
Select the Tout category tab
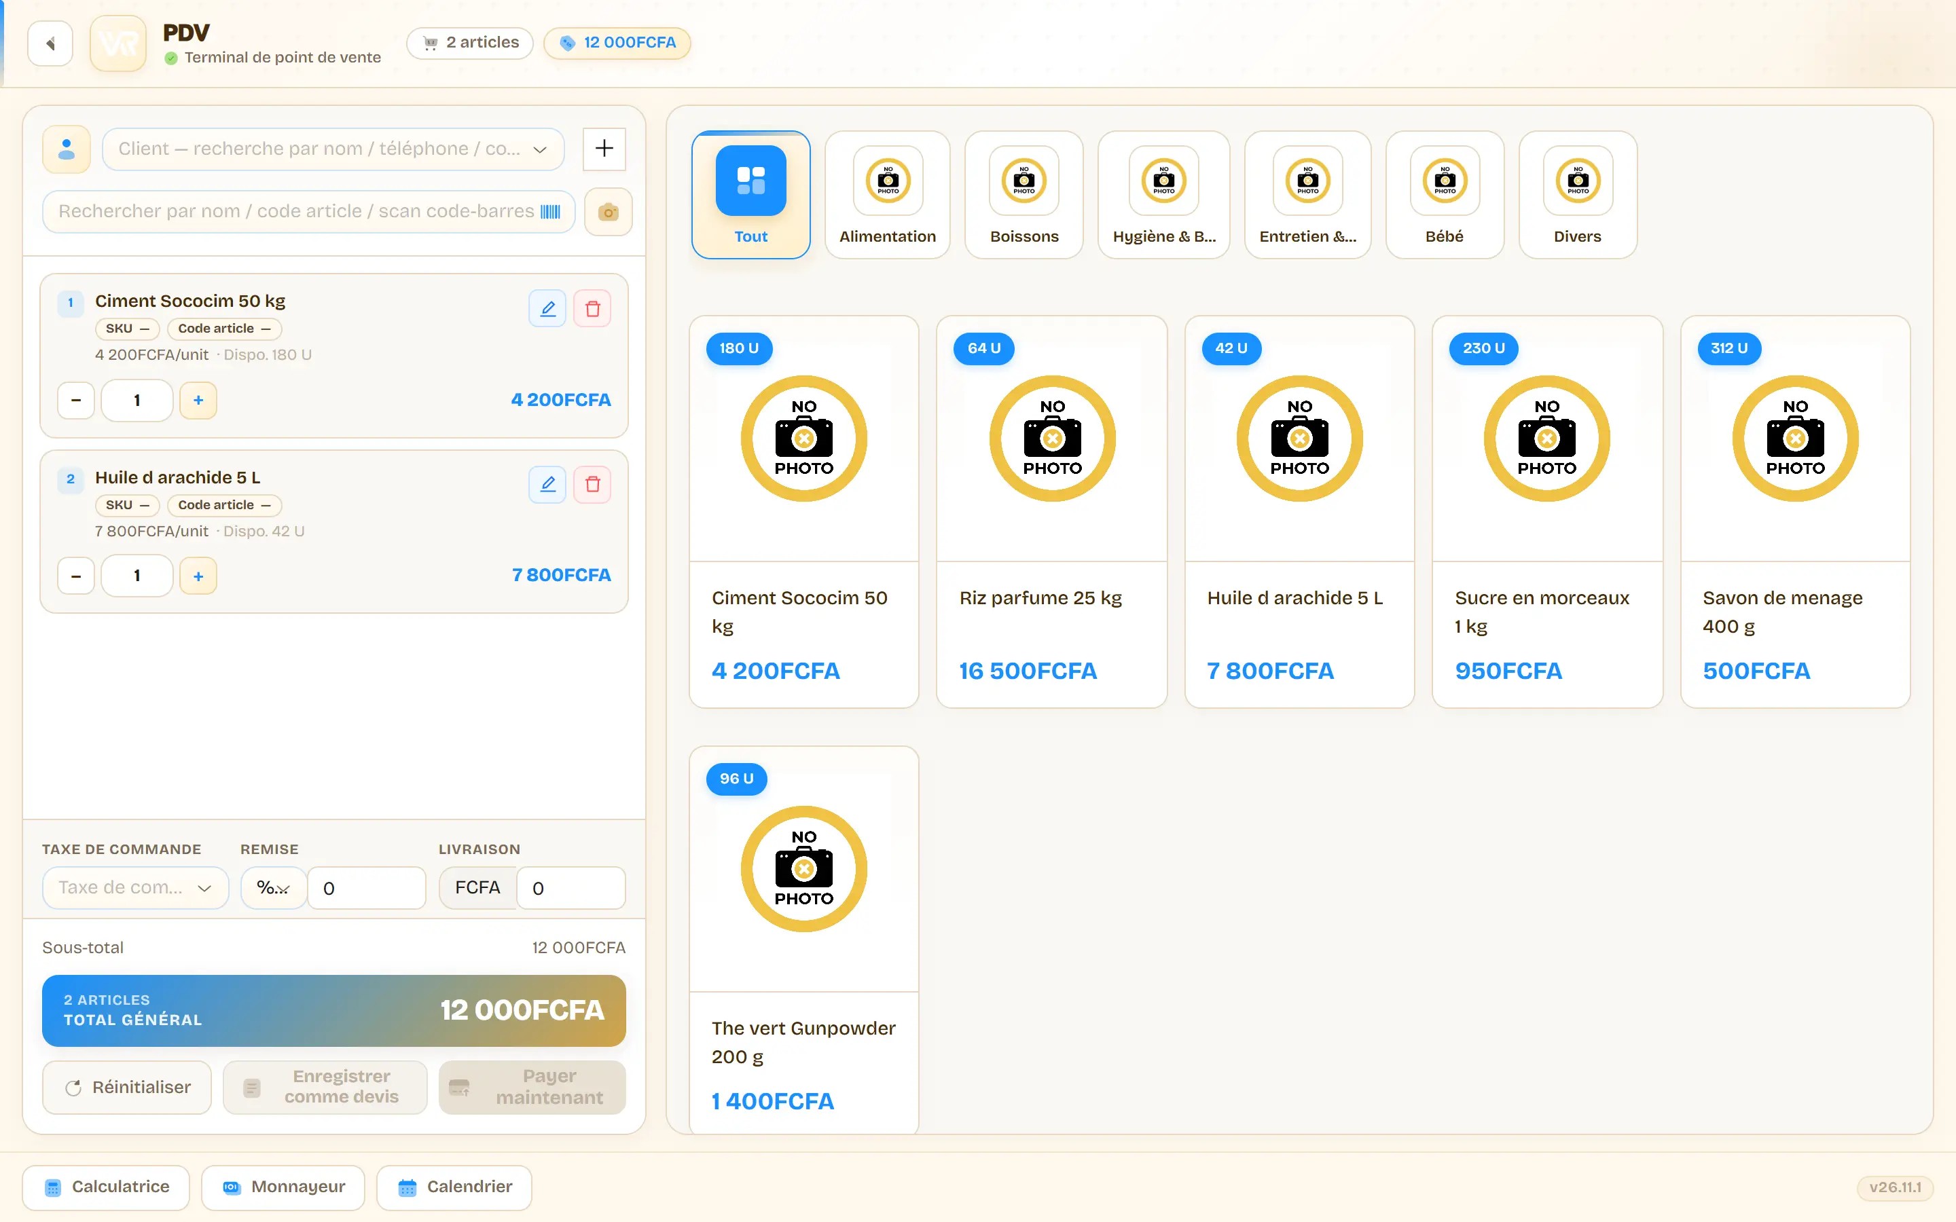tap(751, 195)
